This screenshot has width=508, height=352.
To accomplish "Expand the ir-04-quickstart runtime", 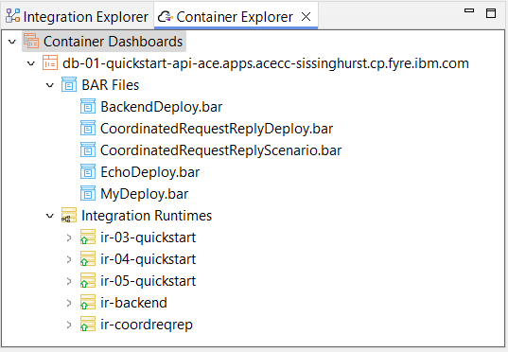I will click(69, 259).
